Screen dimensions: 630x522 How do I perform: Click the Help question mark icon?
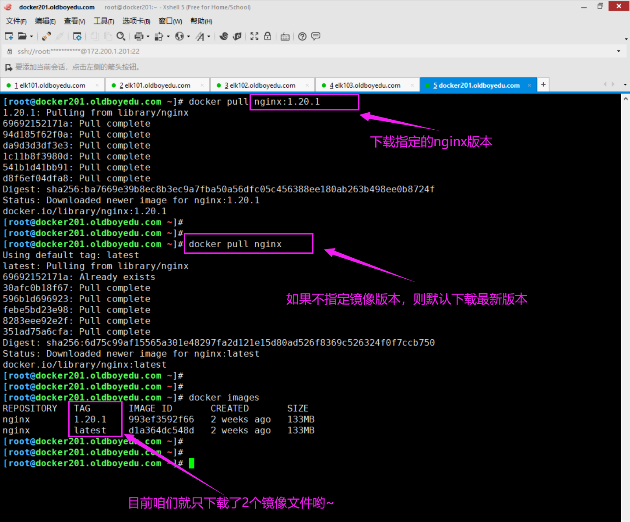pyautogui.click(x=302, y=36)
